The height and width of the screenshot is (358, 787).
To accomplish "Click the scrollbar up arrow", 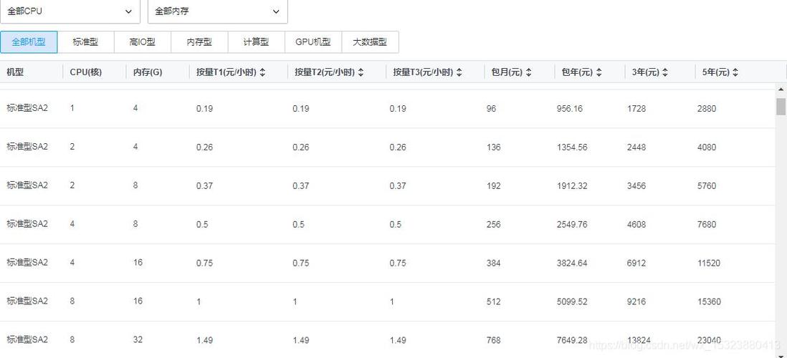I will tap(781, 89).
